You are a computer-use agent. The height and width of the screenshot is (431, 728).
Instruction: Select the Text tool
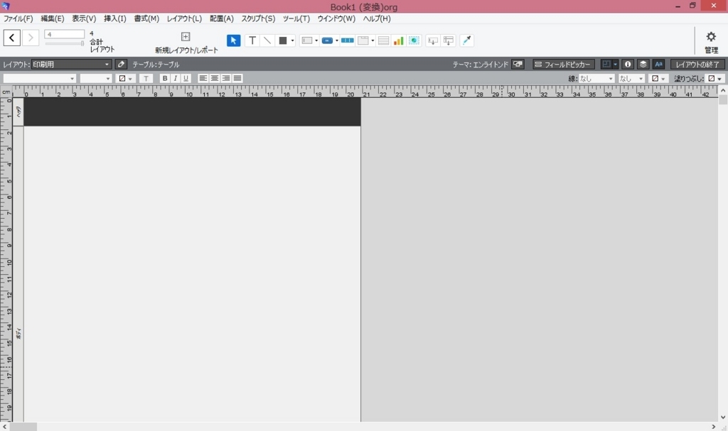pos(252,40)
